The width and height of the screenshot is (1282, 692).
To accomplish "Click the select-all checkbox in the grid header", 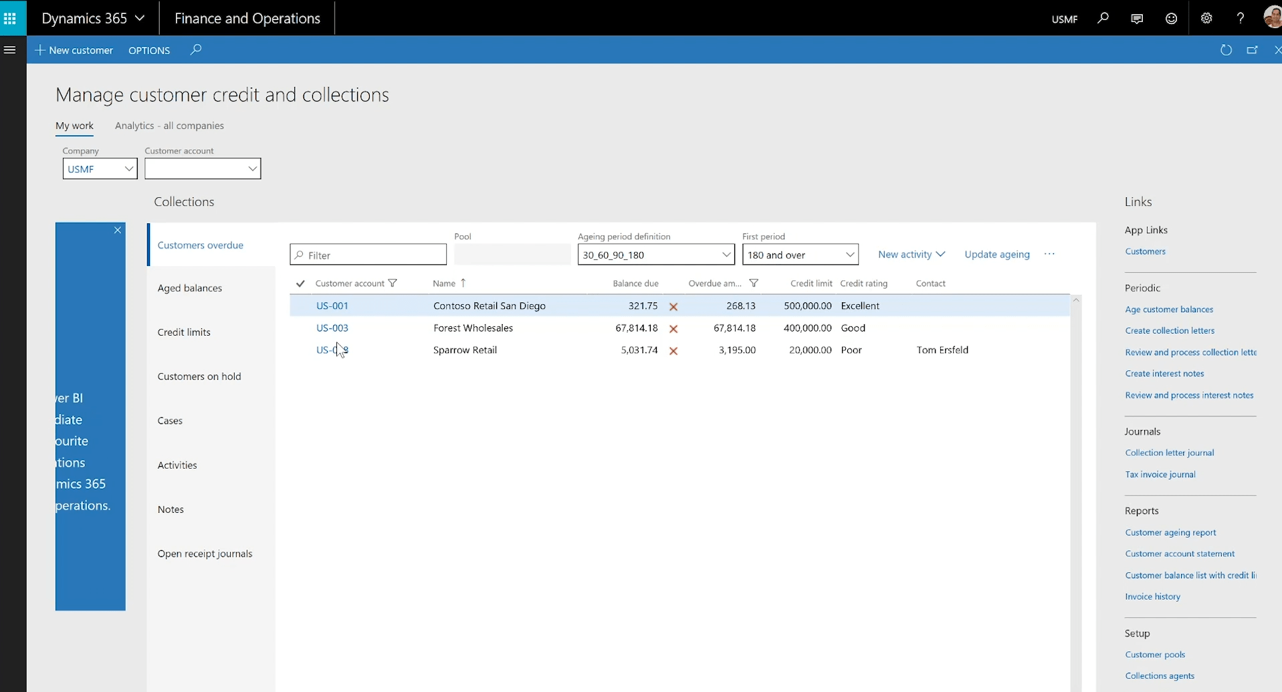I will [x=300, y=283].
